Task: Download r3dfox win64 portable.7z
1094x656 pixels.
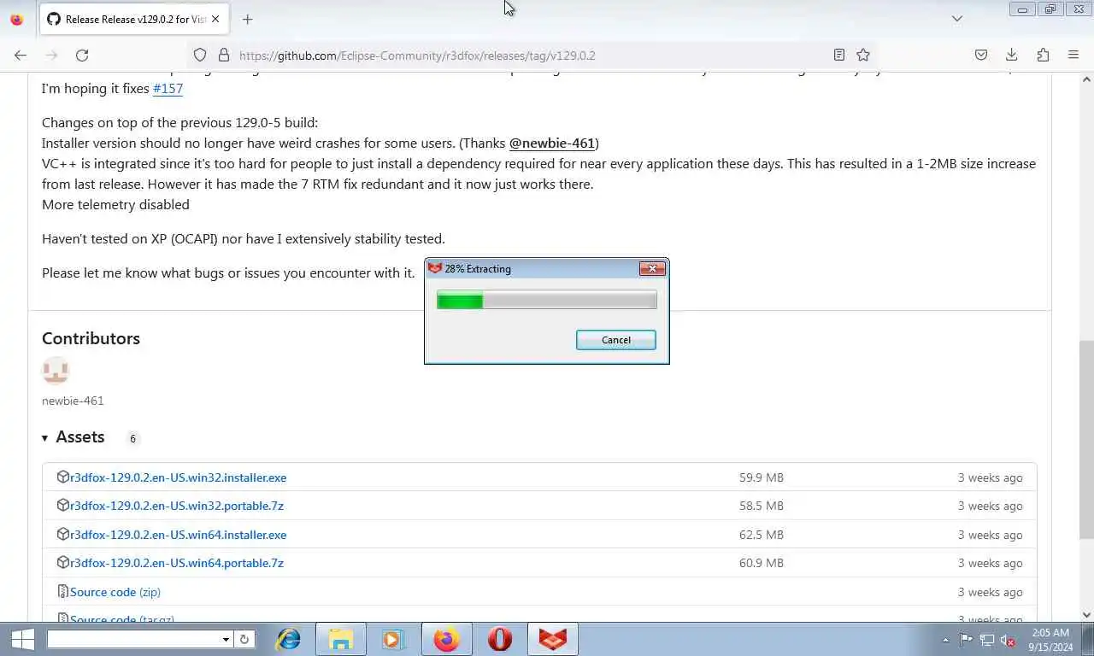Action: coord(177,563)
